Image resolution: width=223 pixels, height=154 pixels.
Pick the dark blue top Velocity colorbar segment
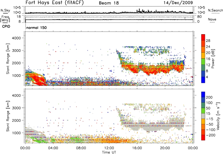click(x=203, y=95)
